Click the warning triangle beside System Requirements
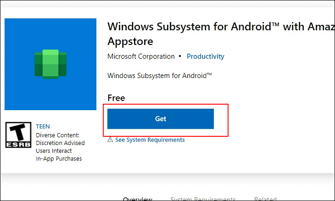Image resolution: width=335 pixels, height=201 pixels. (110, 140)
